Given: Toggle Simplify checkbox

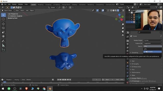Looking at the screenshot, I should tap(132, 64).
